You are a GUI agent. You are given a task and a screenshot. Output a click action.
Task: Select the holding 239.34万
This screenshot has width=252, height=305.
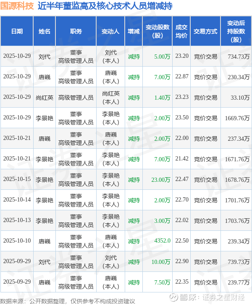coord(239,241)
